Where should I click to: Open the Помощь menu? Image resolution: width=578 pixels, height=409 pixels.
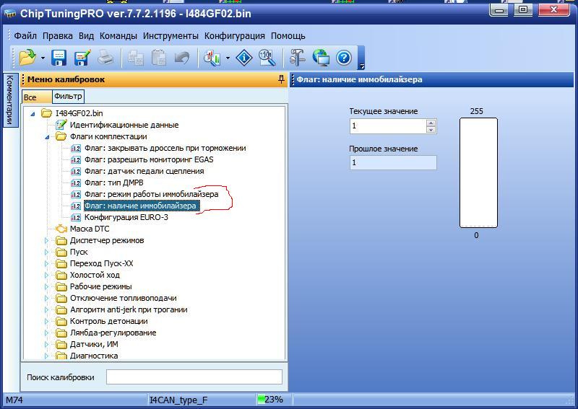click(x=288, y=36)
